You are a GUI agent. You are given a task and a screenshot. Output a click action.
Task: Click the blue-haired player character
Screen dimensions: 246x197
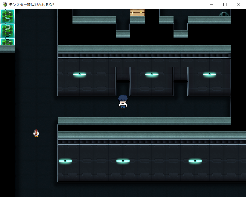[x=123, y=102]
